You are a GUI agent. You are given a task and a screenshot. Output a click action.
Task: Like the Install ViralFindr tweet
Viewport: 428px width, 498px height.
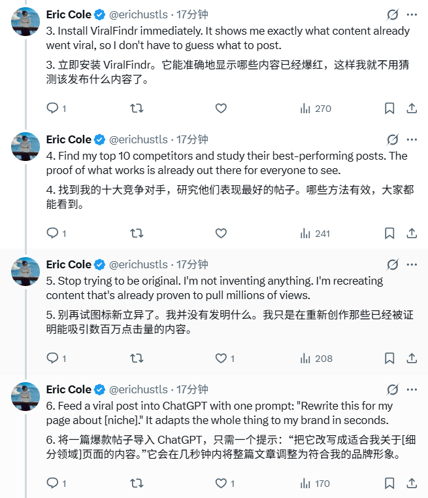[x=221, y=108]
